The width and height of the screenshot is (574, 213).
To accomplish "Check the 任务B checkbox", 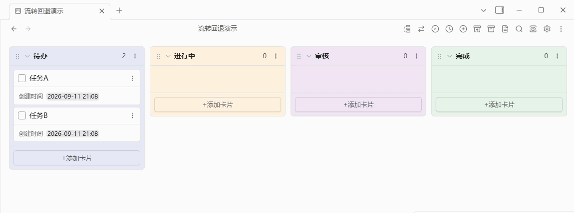I will [x=22, y=115].
